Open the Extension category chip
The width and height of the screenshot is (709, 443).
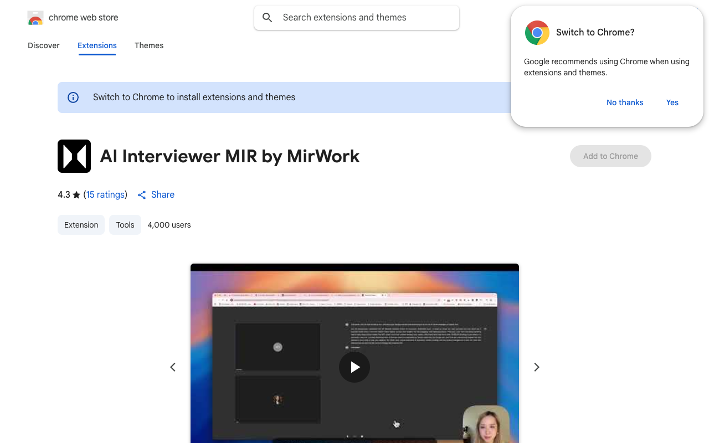(81, 225)
